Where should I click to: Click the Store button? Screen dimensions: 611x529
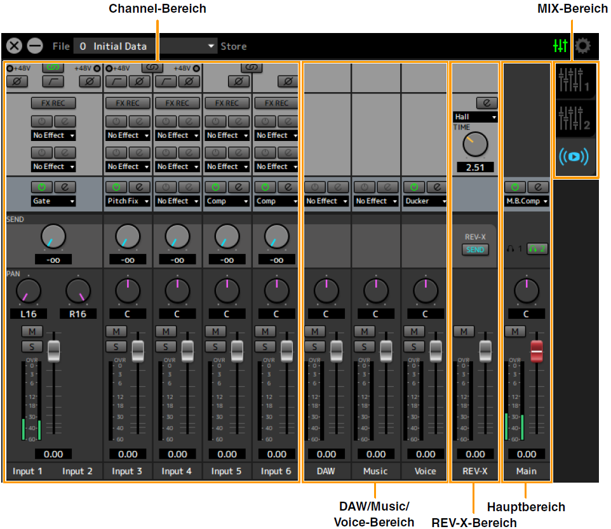tap(233, 46)
